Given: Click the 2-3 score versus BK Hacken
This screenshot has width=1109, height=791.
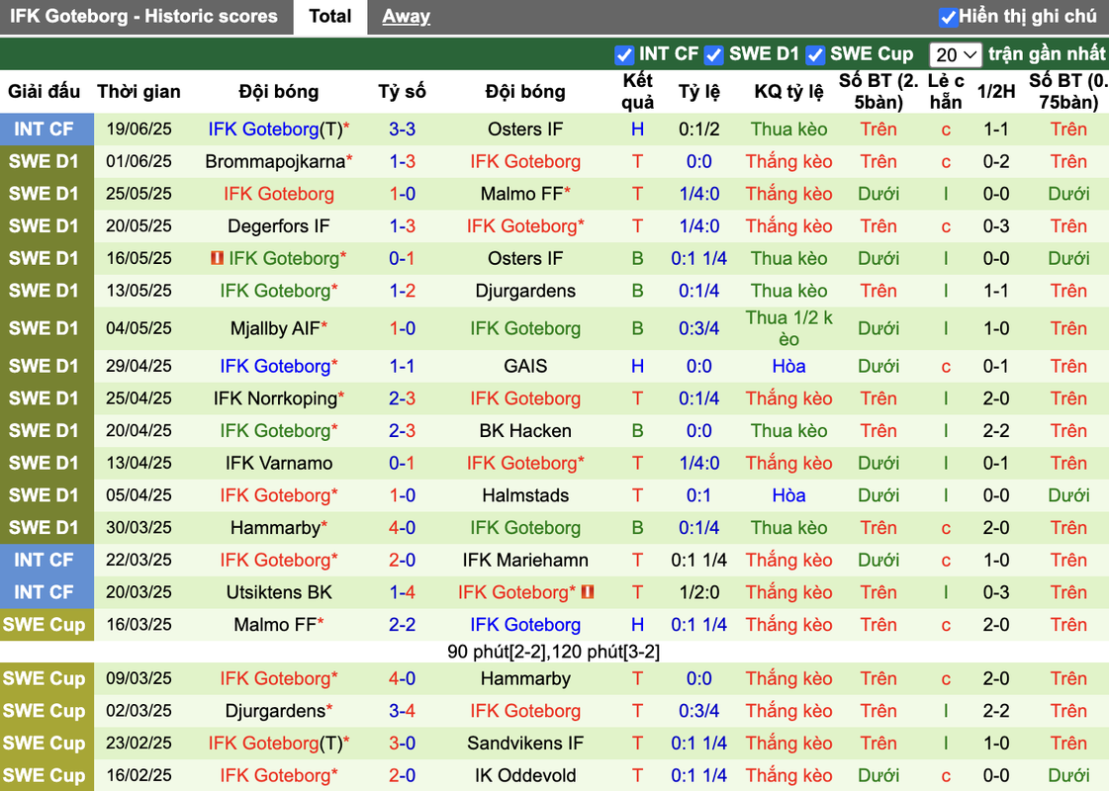Looking at the screenshot, I should [x=402, y=431].
